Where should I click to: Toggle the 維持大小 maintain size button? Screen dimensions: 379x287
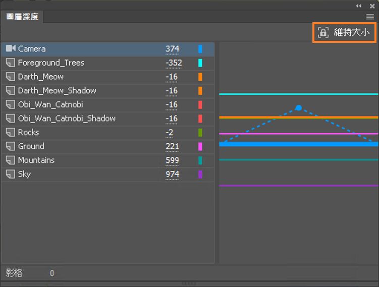point(344,33)
